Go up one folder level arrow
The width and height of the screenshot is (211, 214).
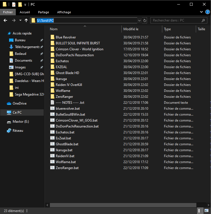click(26, 20)
